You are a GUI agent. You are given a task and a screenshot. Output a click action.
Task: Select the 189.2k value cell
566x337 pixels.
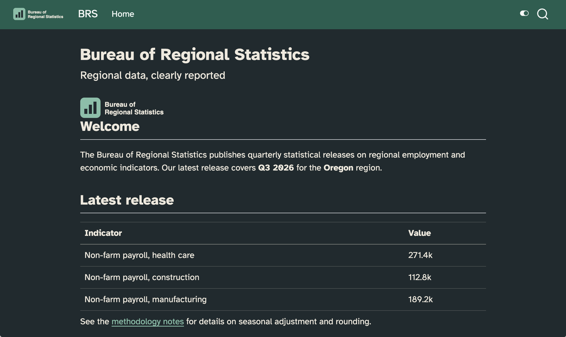point(421,299)
